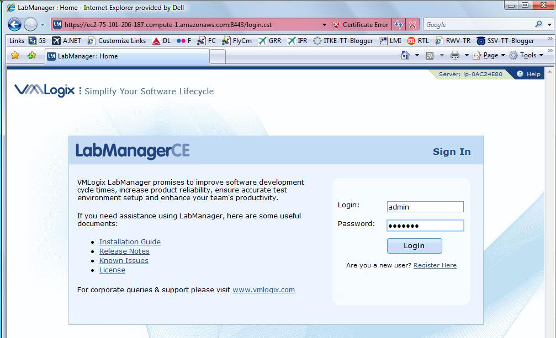This screenshot has height=338, width=556.
Task: Select the LabManager : Home tab
Action: (127, 56)
